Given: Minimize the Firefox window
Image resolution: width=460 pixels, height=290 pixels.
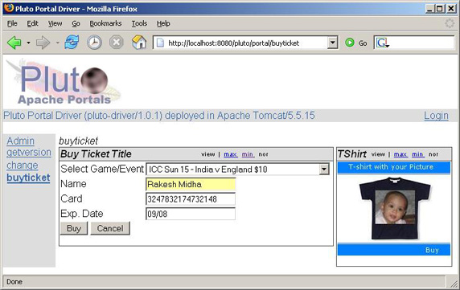Looking at the screenshot, I should click(429, 9).
